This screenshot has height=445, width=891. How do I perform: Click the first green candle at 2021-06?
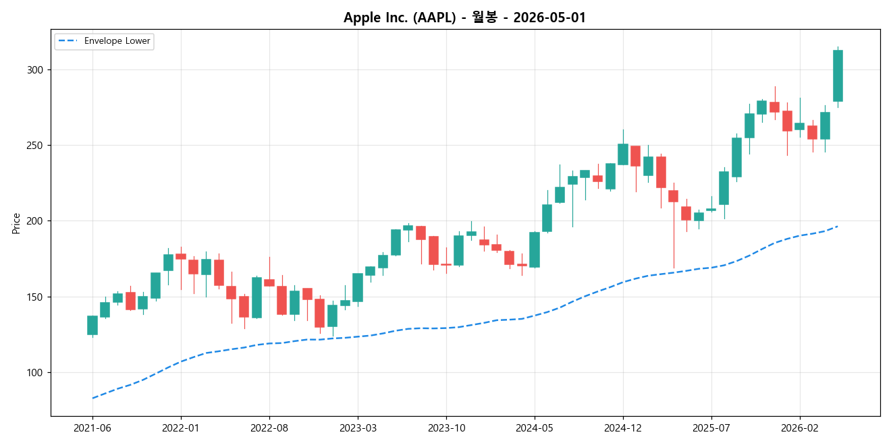point(92,325)
